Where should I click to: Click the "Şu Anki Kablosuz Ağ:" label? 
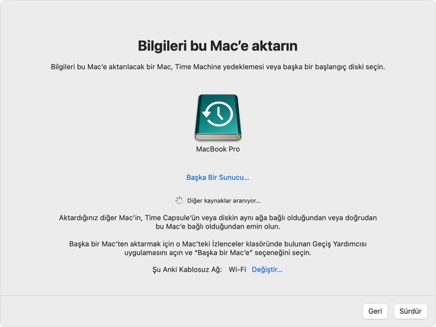point(187,270)
